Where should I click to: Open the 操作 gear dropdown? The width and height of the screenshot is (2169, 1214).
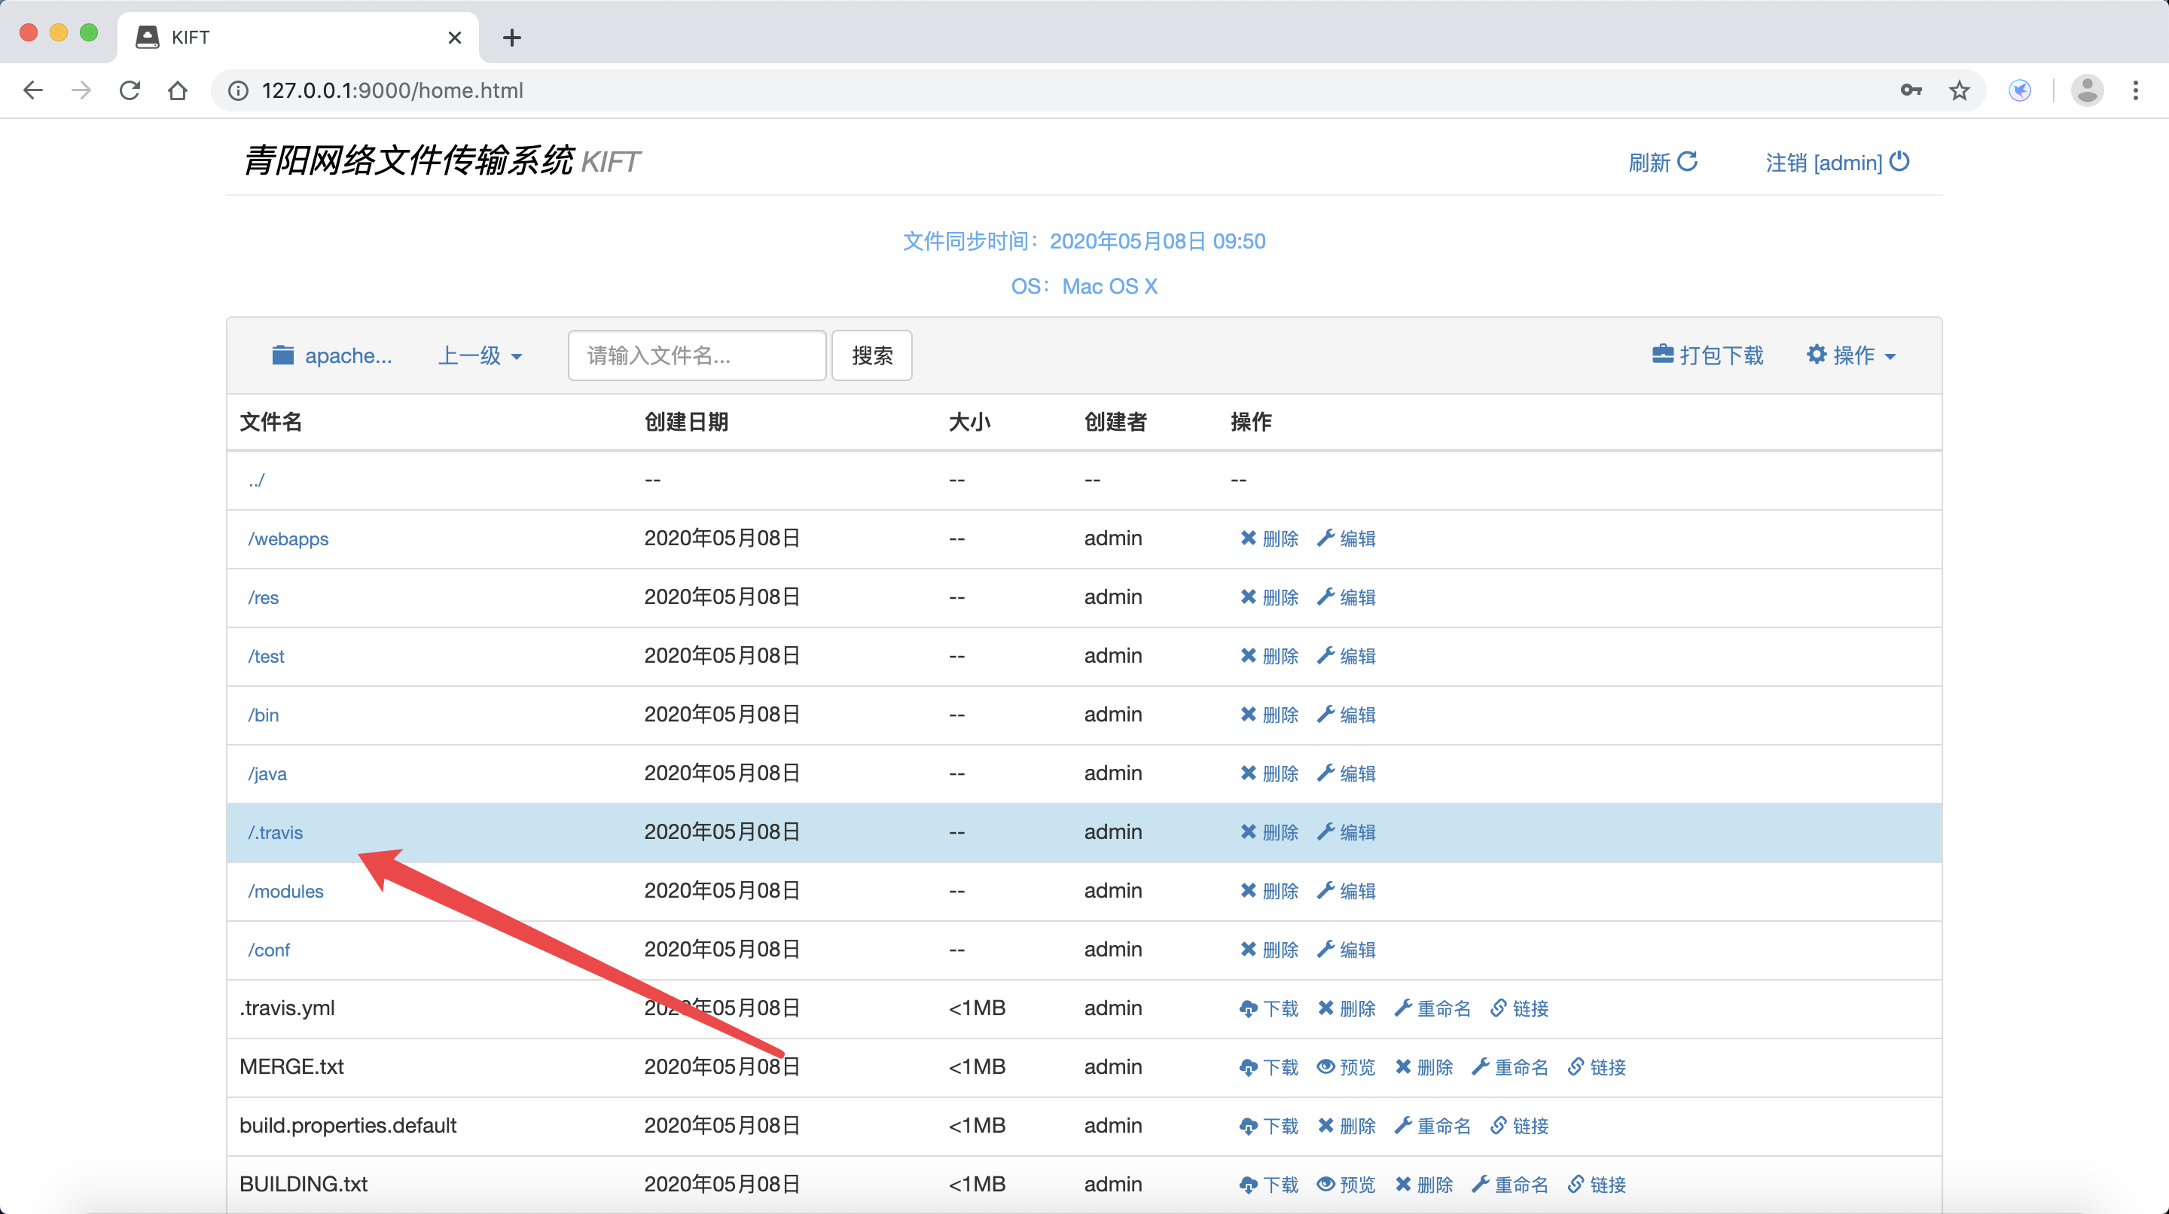pyautogui.click(x=1850, y=355)
